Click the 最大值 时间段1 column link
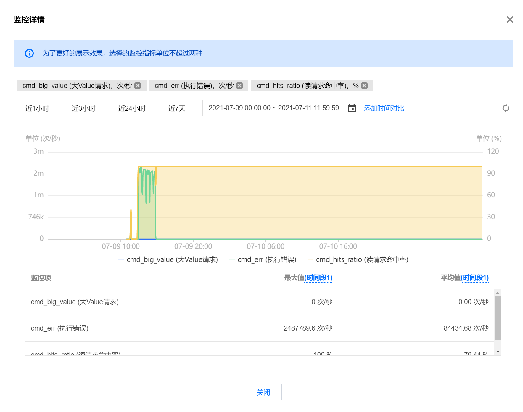 click(318, 278)
